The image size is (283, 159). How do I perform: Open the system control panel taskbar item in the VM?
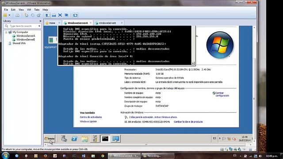(x=116, y=138)
